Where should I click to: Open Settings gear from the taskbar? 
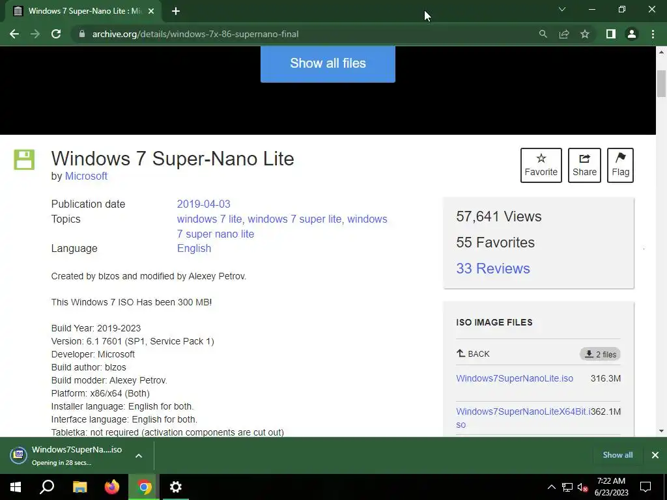[176, 487]
